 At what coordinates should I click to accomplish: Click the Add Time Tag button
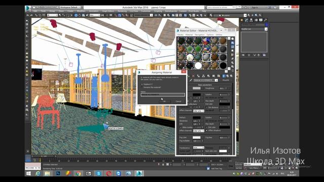216,168
